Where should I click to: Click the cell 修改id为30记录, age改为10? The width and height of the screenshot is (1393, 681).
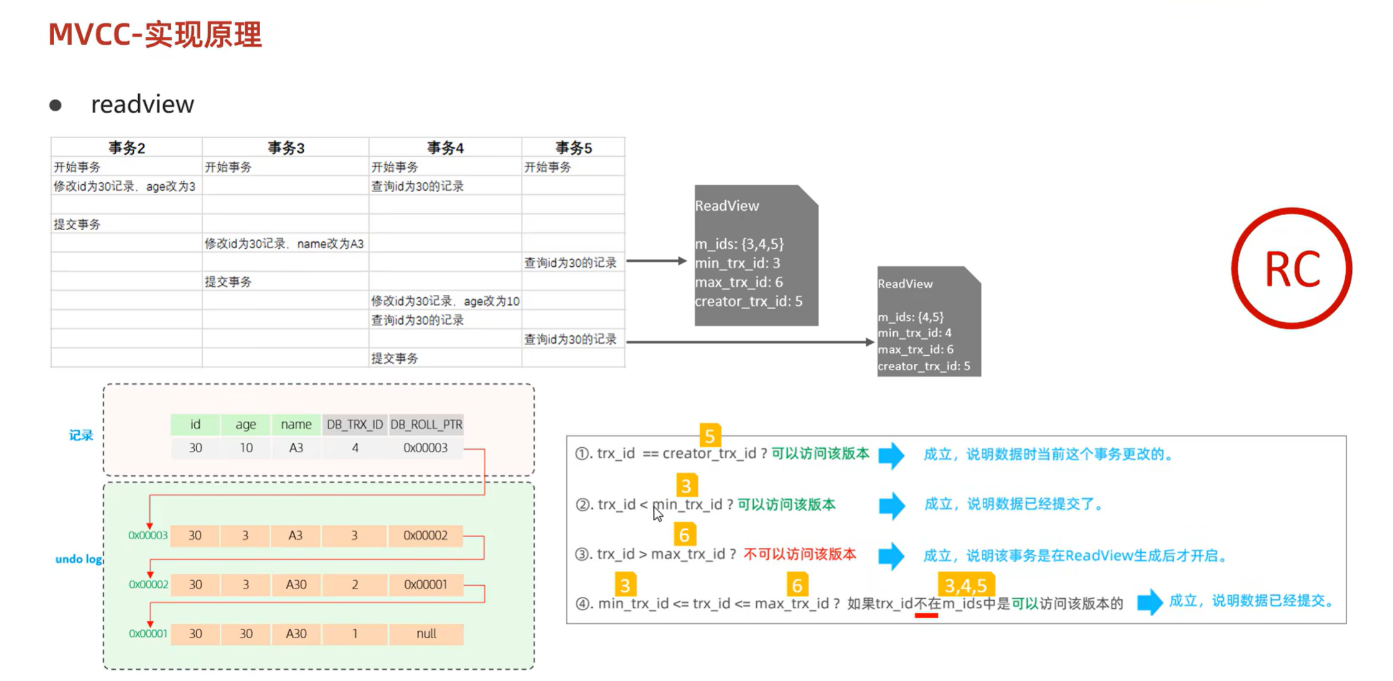446,301
